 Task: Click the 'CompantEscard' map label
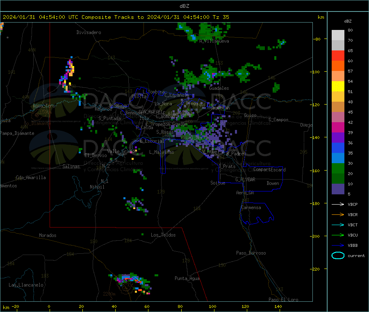pyautogui.click(x=269, y=170)
